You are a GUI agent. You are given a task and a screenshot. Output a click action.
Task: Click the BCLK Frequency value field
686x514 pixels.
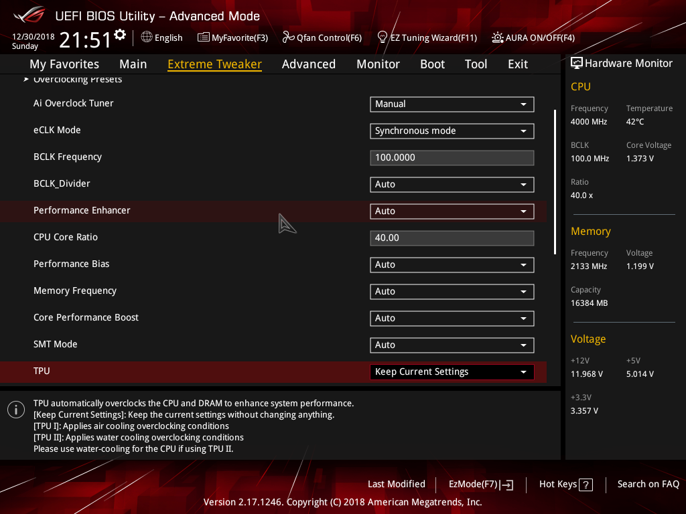coord(452,158)
